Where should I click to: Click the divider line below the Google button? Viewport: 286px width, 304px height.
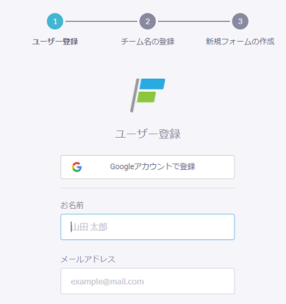(x=147, y=188)
